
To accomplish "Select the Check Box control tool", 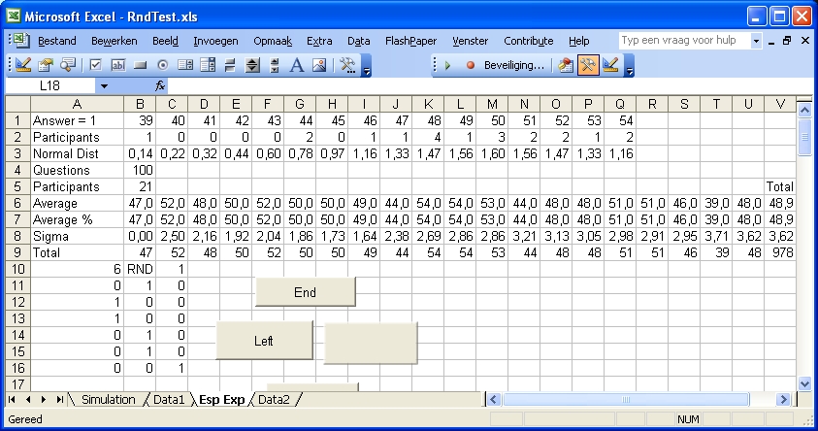I will (95, 65).
